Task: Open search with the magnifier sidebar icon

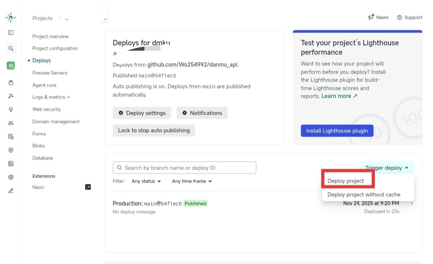Action: (11, 49)
